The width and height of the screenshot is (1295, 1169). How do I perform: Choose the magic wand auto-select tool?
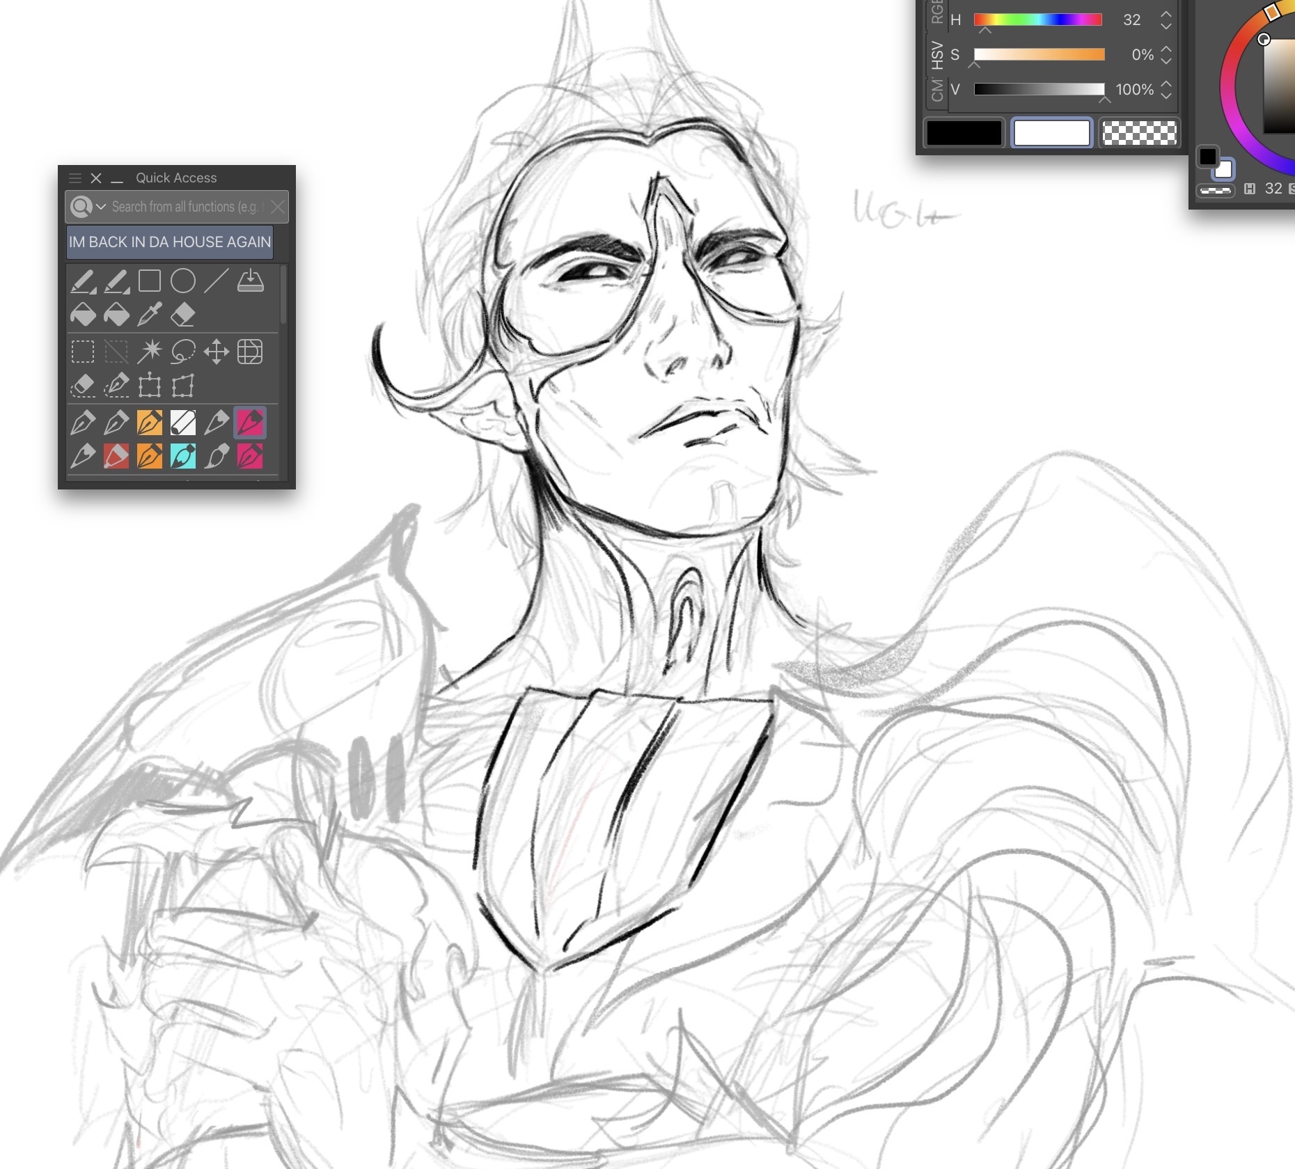coord(150,352)
